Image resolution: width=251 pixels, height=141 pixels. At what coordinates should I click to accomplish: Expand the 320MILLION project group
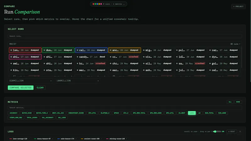(x=30, y=81)
